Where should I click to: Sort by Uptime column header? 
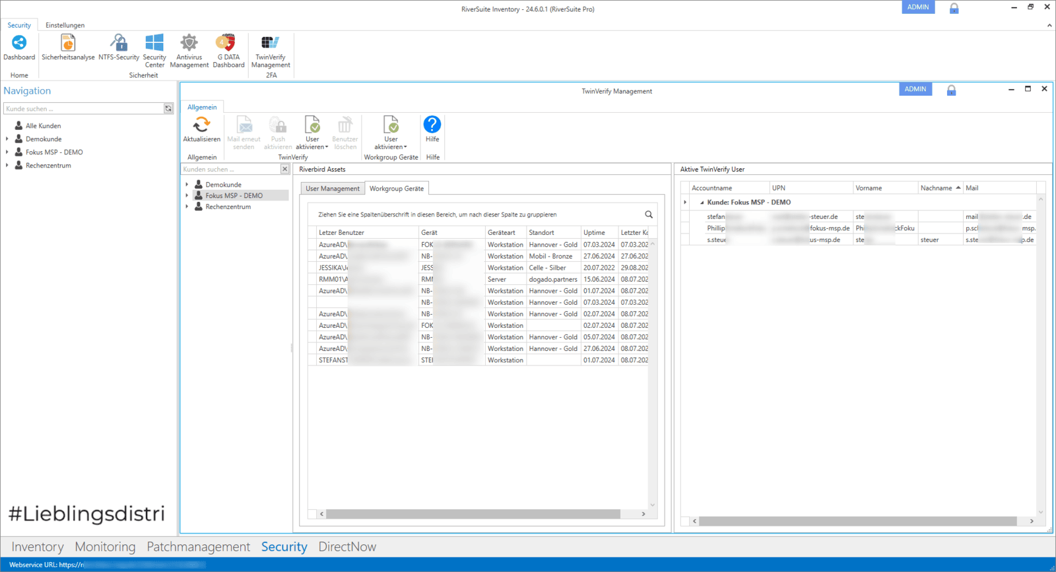click(599, 232)
